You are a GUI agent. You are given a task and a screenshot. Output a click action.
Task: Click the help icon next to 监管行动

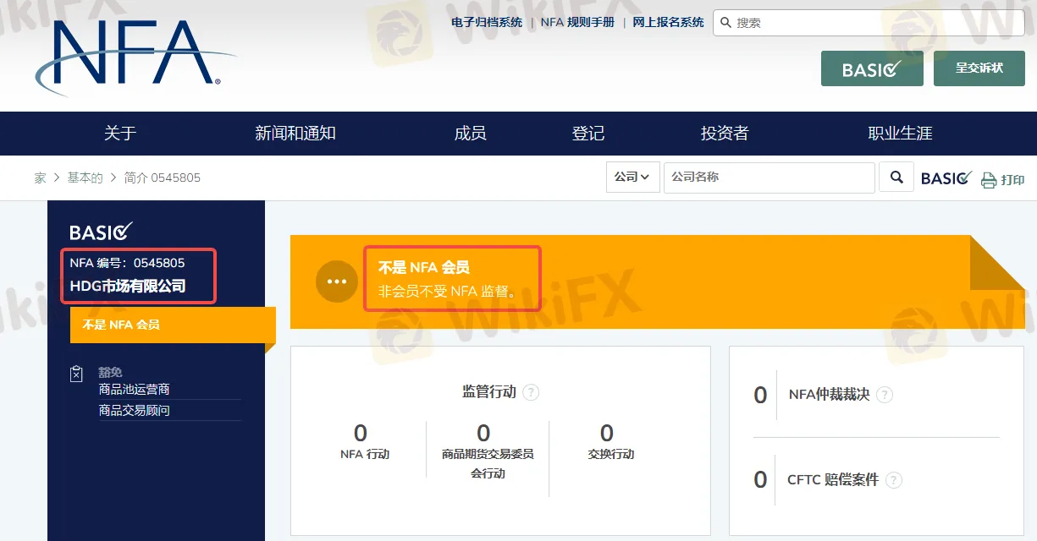click(531, 392)
